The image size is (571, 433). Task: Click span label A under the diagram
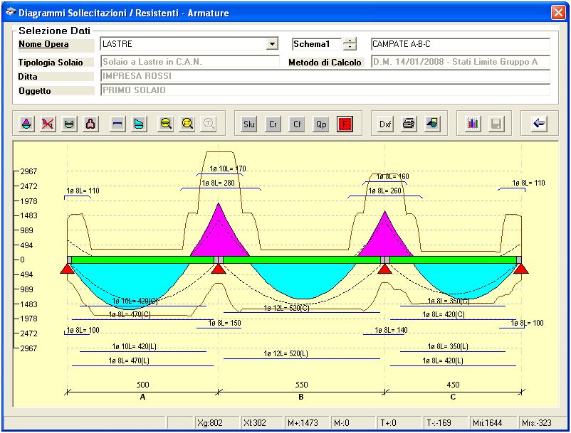(142, 397)
